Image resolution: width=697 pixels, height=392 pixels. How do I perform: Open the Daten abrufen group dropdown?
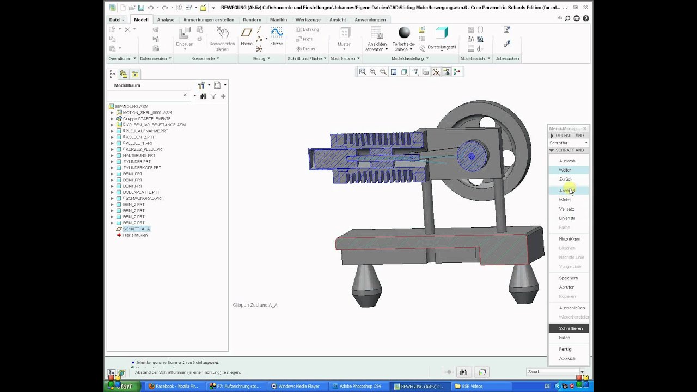[156, 58]
